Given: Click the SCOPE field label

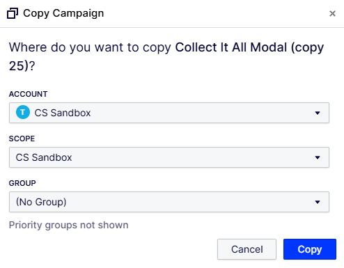Looking at the screenshot, I should (x=22, y=139).
